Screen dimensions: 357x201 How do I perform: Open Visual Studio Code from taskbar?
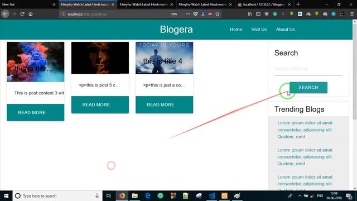pyautogui.click(x=212, y=196)
